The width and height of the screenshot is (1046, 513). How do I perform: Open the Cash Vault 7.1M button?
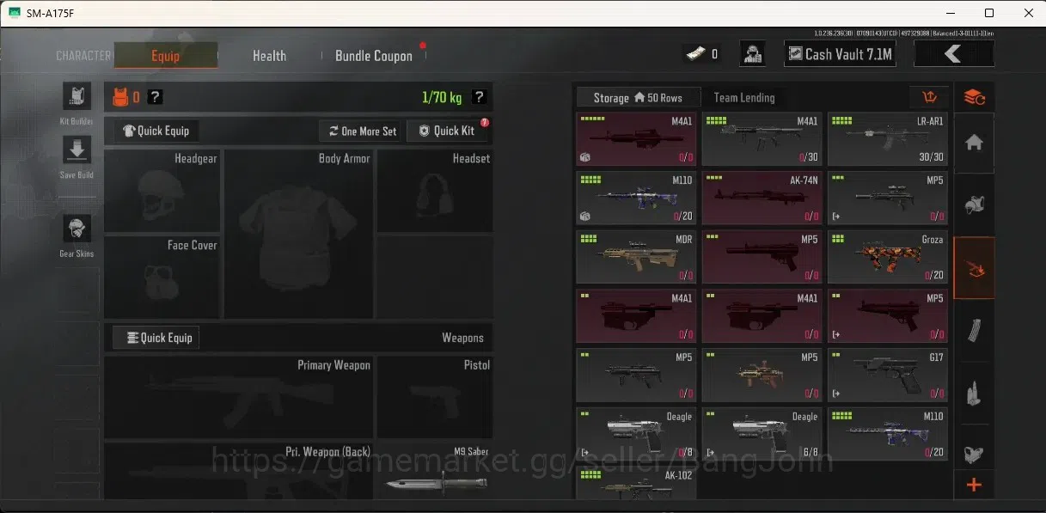click(841, 54)
